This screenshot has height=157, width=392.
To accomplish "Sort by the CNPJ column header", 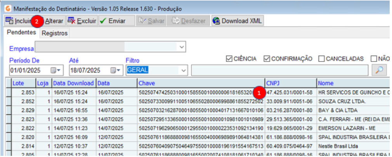I will coord(291,83).
